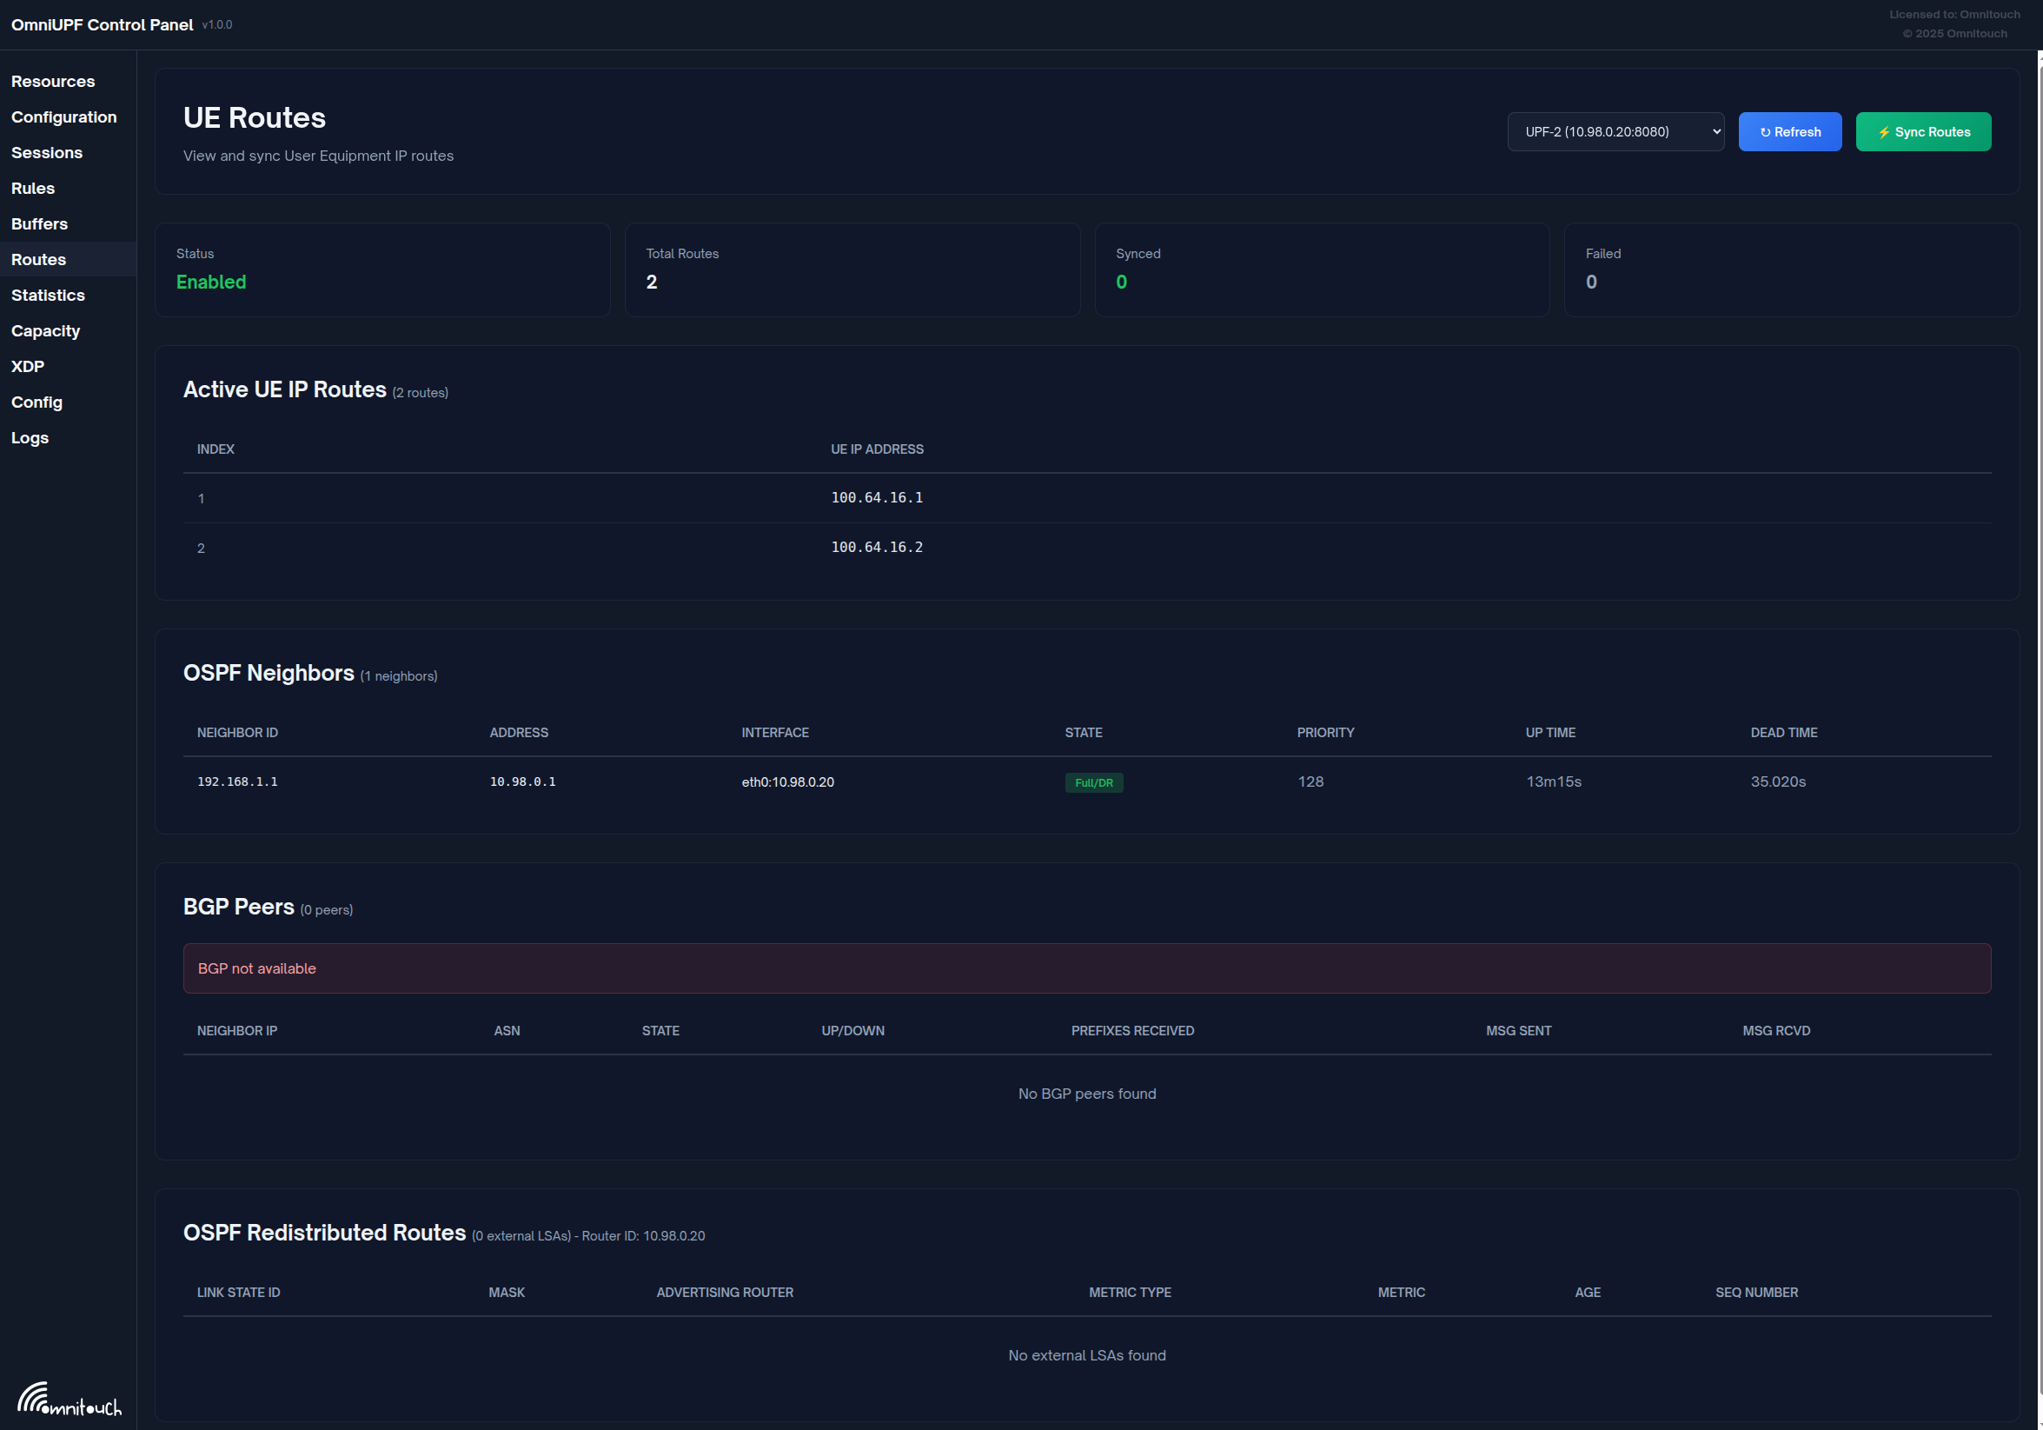Click the No external LSAs found message
Viewport: 2043px width, 1430px height.
click(x=1086, y=1355)
